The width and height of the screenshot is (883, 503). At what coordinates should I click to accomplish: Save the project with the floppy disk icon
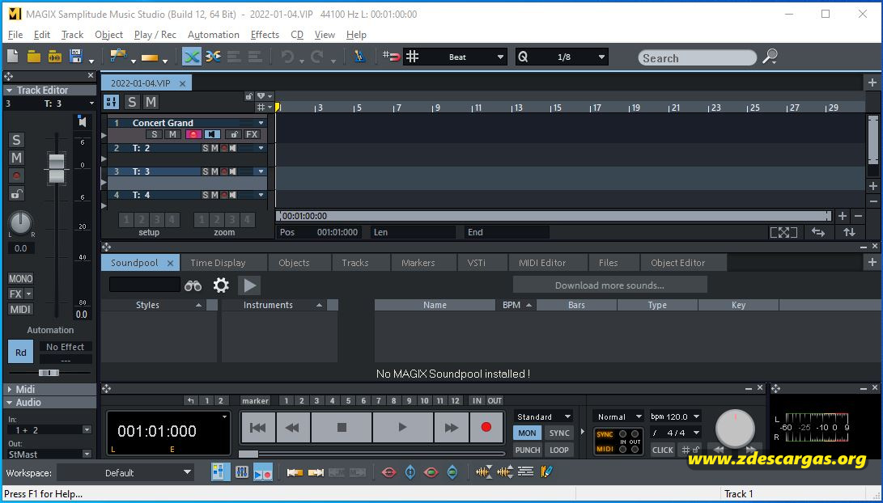tap(75, 57)
